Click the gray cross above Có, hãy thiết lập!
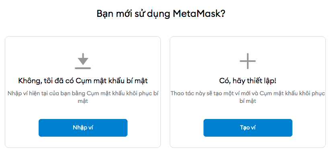This screenshot has height=162, width=331. click(x=248, y=61)
